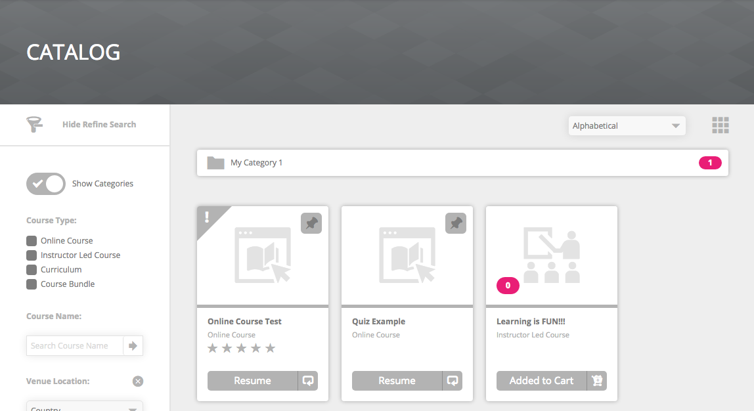Click the 'Venue Location:' label
The width and height of the screenshot is (754, 411).
point(58,381)
